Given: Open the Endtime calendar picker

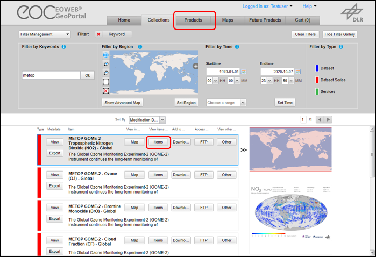Looking at the screenshot, I should 298,72.
